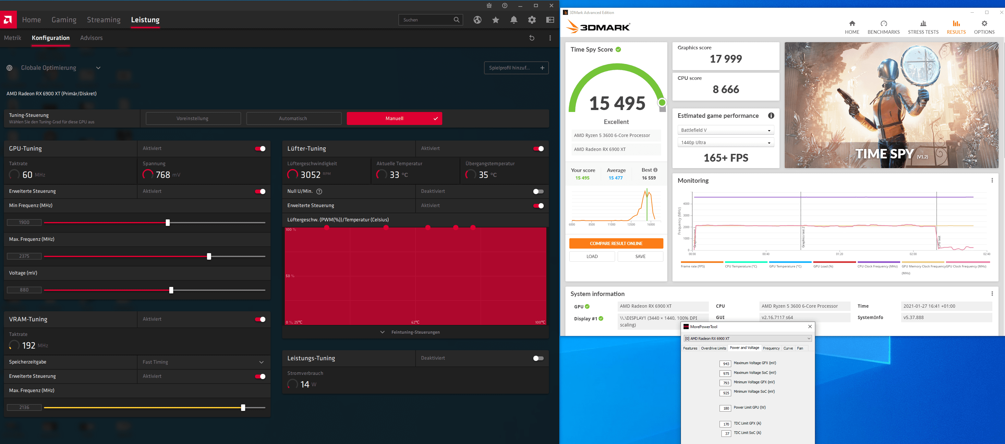The height and width of the screenshot is (444, 1005).
Task: Select MorePowerTool Fan tab
Action: [800, 348]
